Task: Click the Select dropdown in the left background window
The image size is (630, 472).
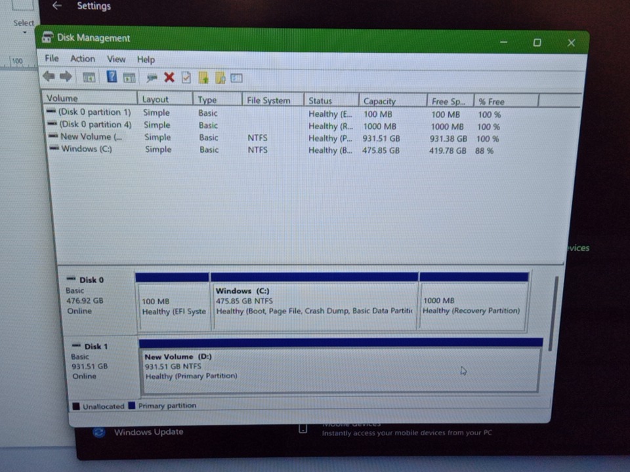Action: [24, 26]
